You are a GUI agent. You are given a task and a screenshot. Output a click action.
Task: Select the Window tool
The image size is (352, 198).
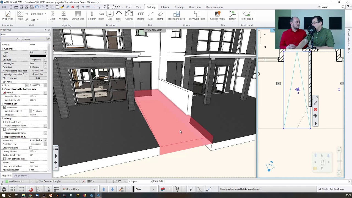point(63,16)
